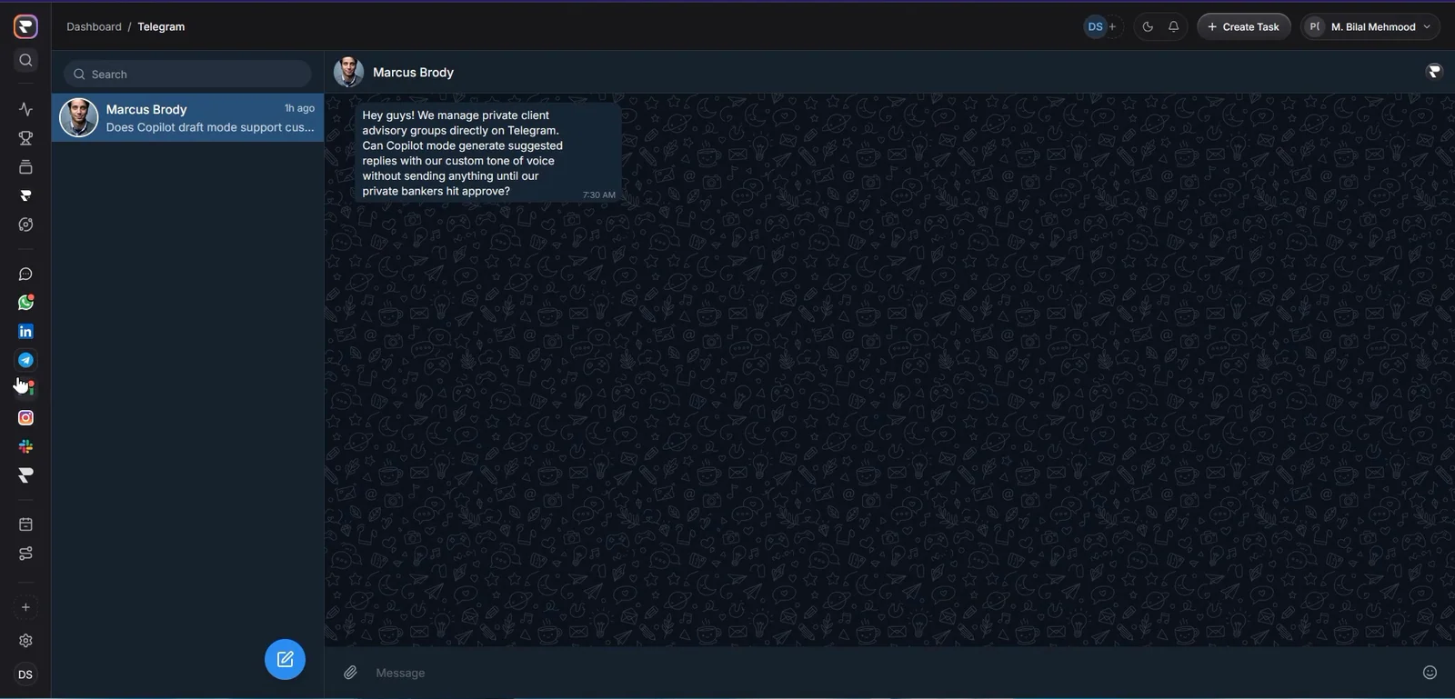The width and height of the screenshot is (1455, 699).
Task: Click the DS avatar in the top bar
Action: coord(1095,27)
